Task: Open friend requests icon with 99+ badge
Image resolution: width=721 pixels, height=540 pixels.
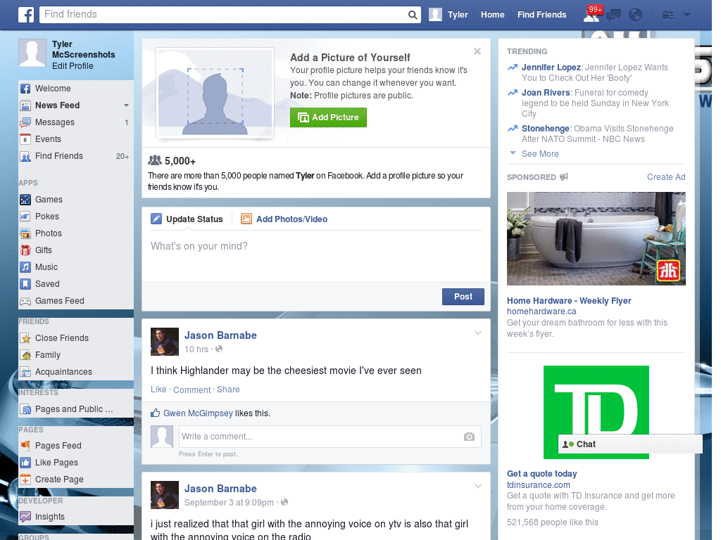Action: (x=592, y=14)
